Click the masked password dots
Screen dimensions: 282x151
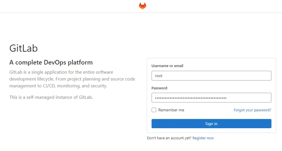191,98
